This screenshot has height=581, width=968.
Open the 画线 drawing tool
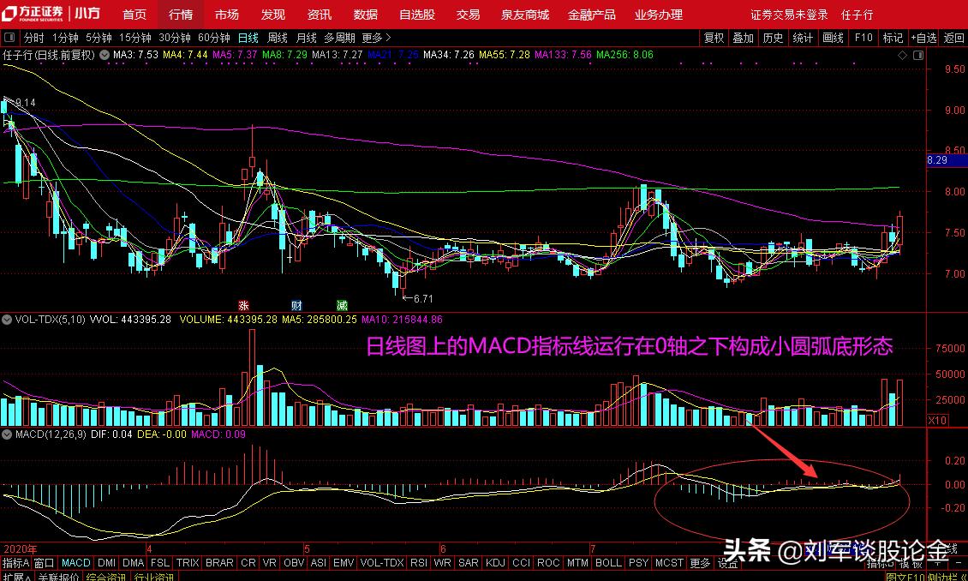coord(833,38)
